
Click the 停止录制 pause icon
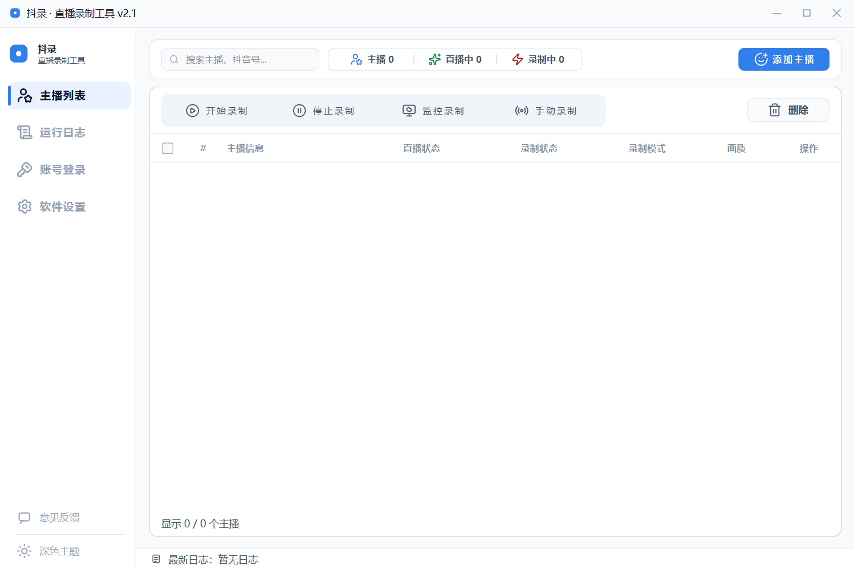299,111
